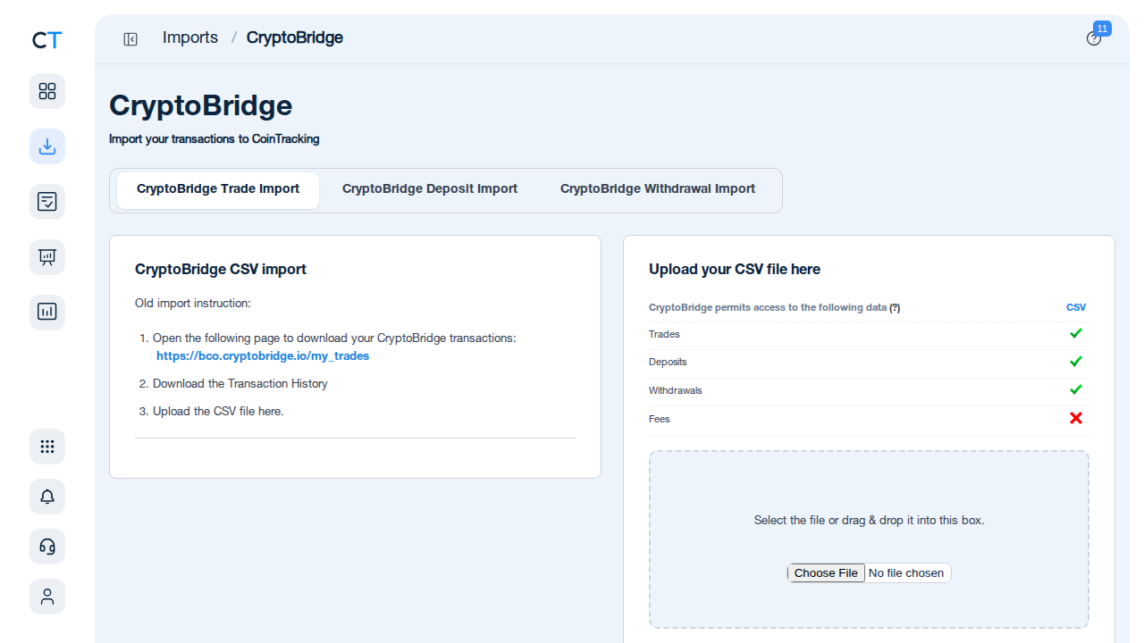Click the large CryptoBridge page heading
1144x643 pixels.
click(x=201, y=105)
